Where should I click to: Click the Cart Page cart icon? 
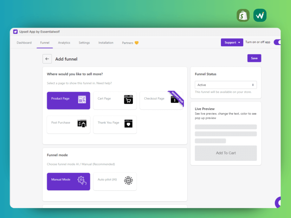[128, 100]
